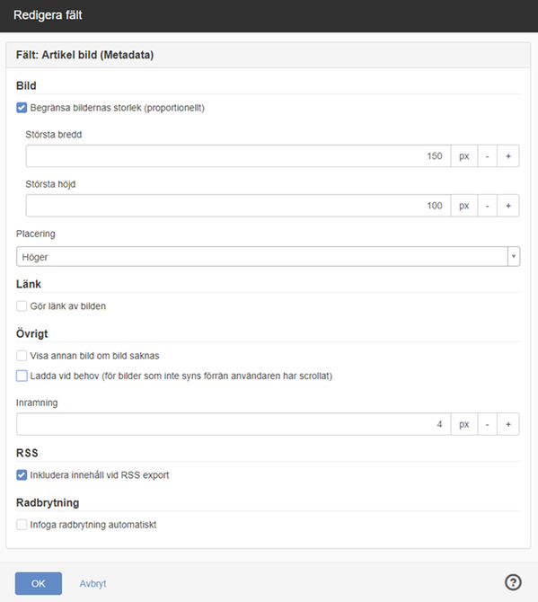Select the Höger placement combo box
Image resolution: width=538 pixels, height=602 pixels.
(x=268, y=256)
